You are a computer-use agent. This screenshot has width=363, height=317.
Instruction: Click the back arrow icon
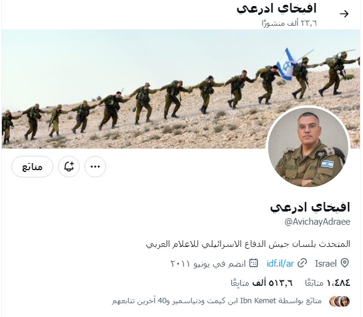click(x=344, y=14)
